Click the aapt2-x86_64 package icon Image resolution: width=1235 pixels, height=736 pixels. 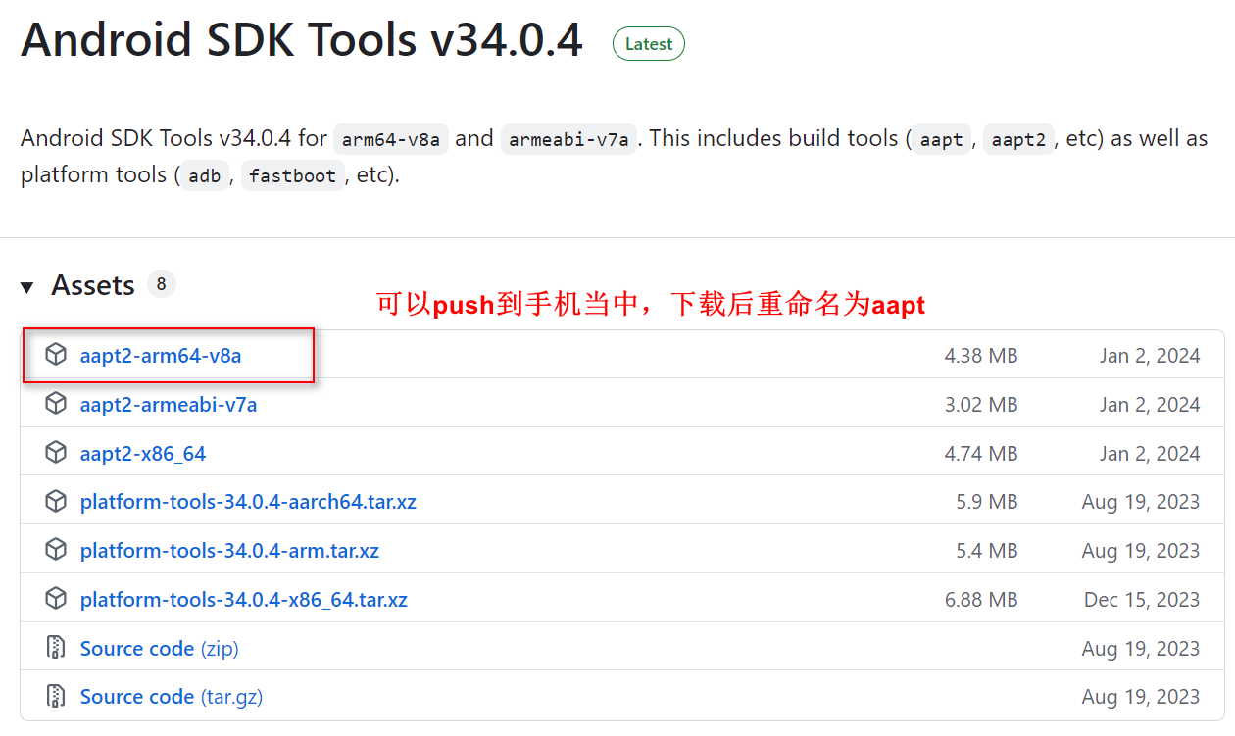click(x=56, y=453)
